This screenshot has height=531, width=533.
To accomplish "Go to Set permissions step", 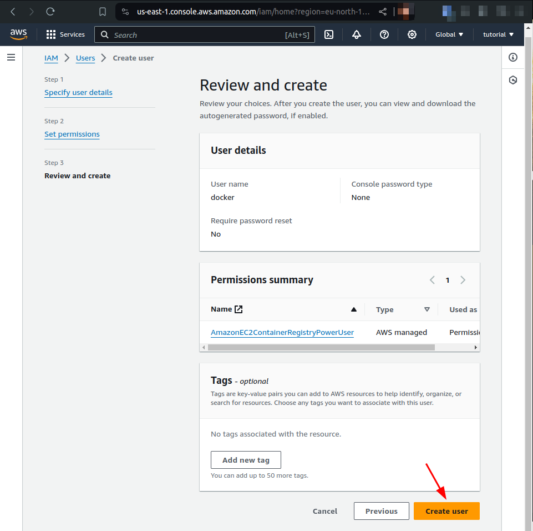I will 72,134.
